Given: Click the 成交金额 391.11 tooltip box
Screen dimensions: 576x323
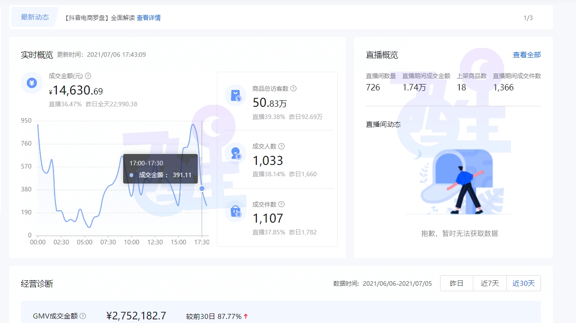Looking at the screenshot, I should [x=160, y=169].
